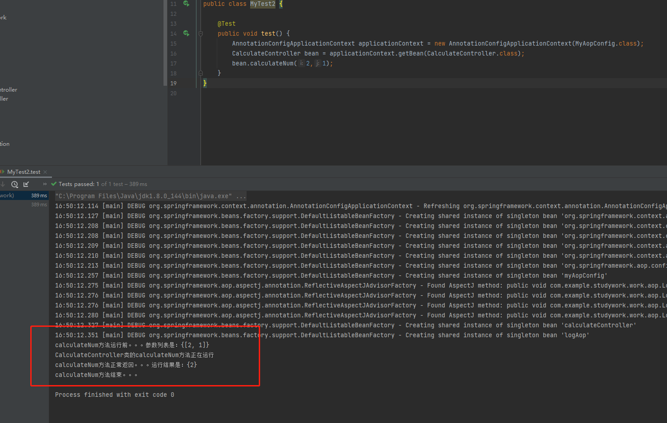667x423 pixels.
Task: Select highlighted test result row 389 ms
Action: pos(24,195)
